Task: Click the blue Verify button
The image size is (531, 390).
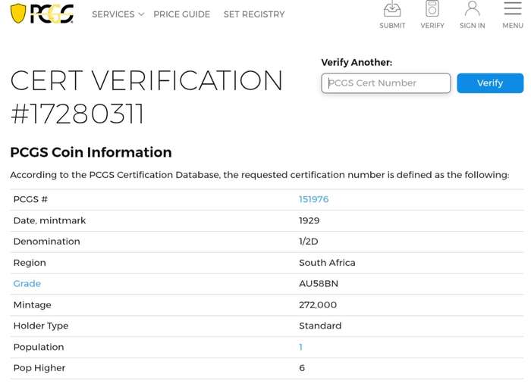Action: click(x=490, y=83)
